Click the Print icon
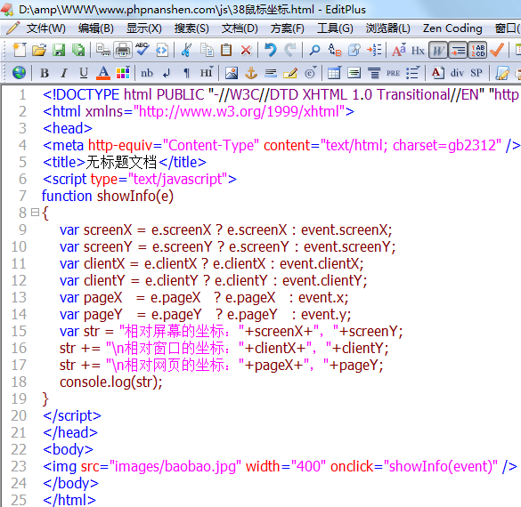 pyautogui.click(x=123, y=50)
